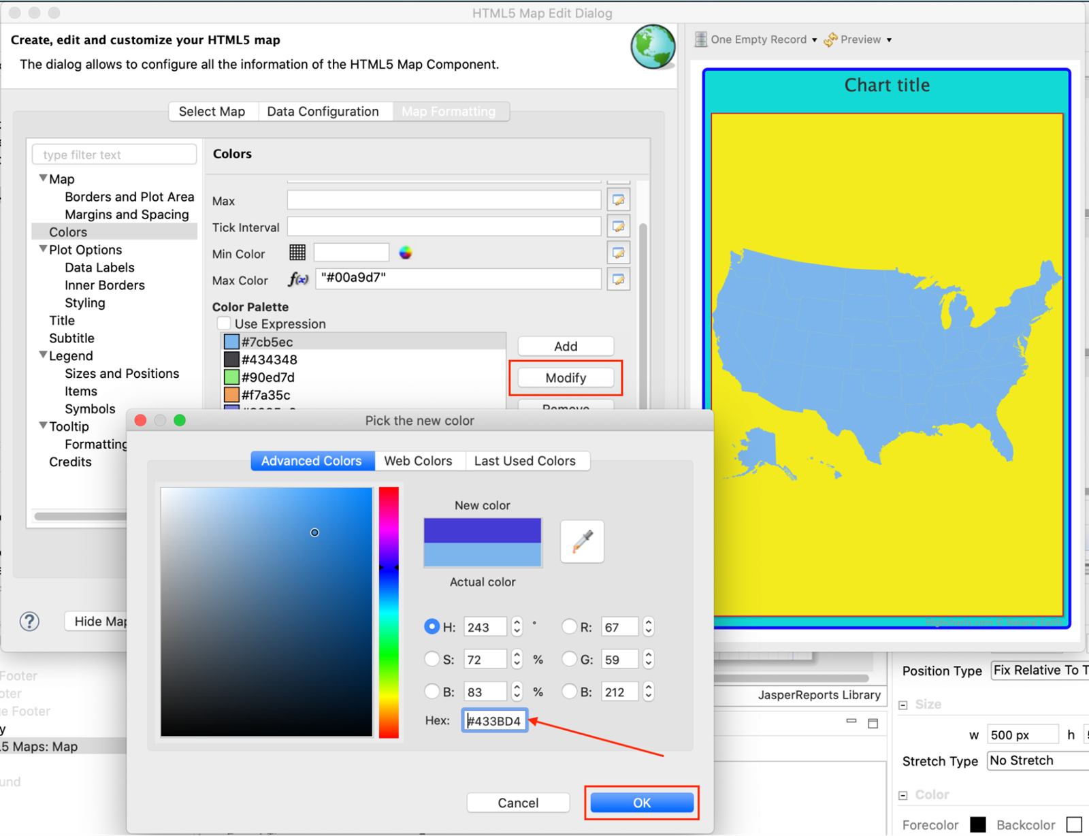Select the #f7a35c palette color

[363, 395]
